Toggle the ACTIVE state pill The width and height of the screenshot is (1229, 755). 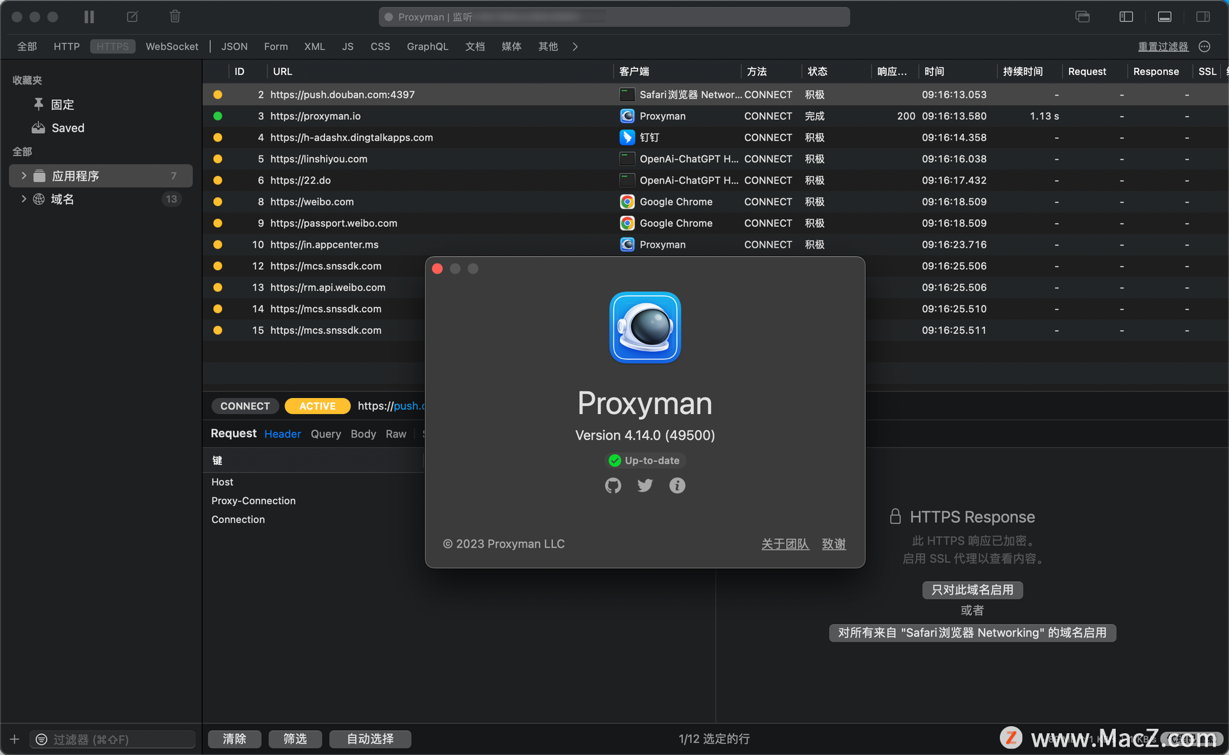(317, 406)
